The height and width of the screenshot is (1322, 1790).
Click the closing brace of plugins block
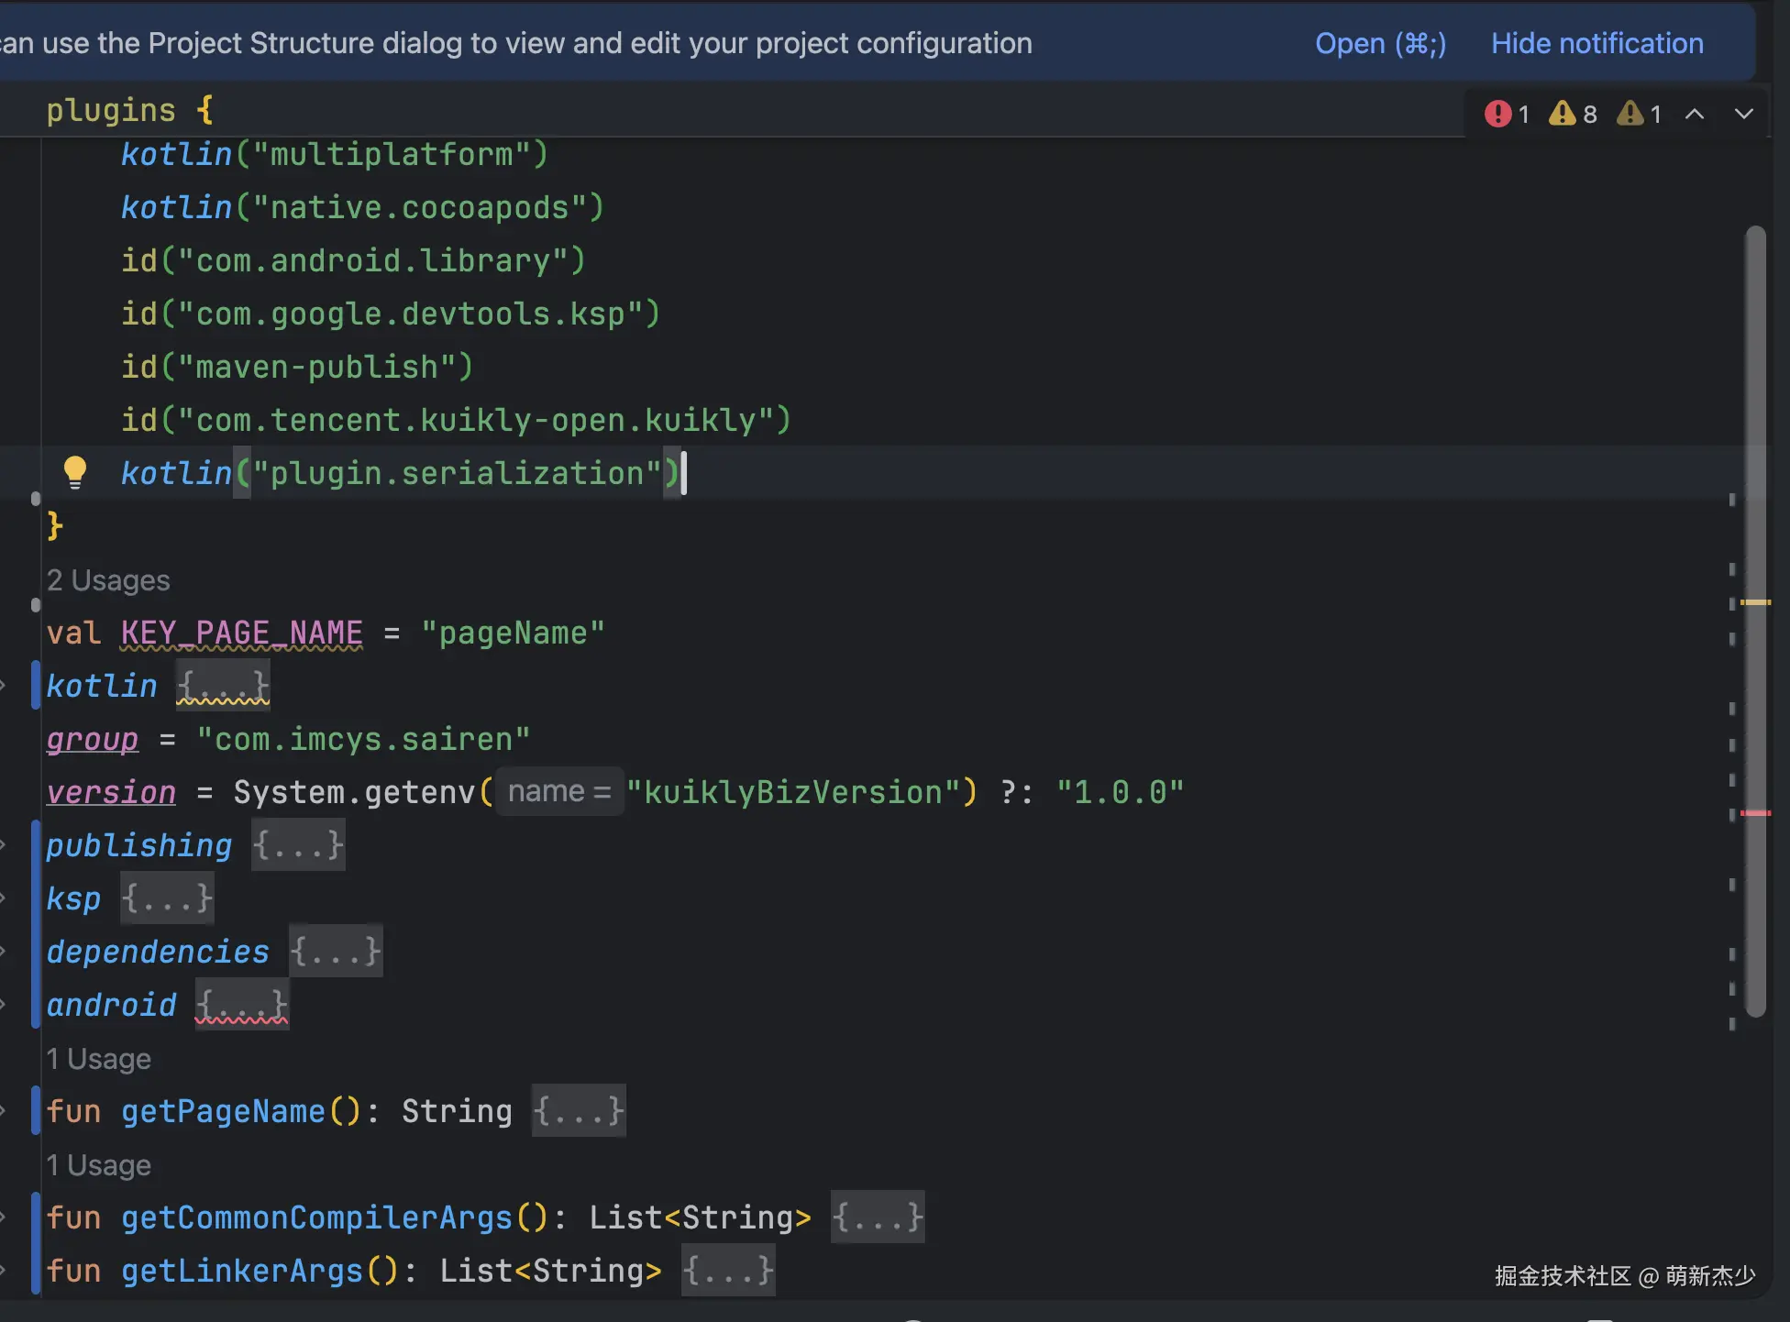click(x=55, y=525)
